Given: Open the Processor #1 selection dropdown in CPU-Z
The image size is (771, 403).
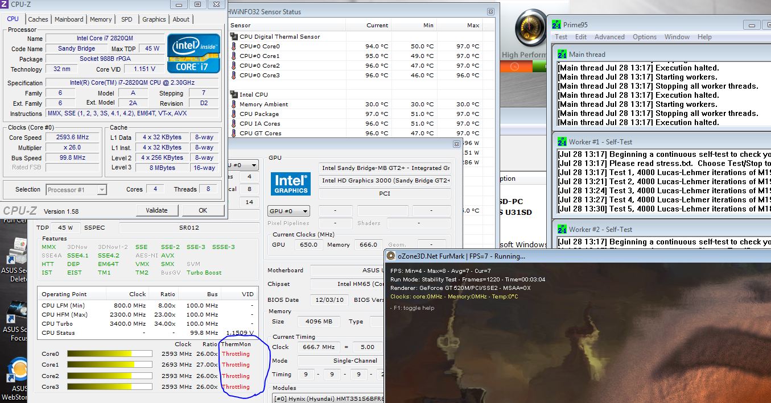Looking at the screenshot, I should click(76, 190).
